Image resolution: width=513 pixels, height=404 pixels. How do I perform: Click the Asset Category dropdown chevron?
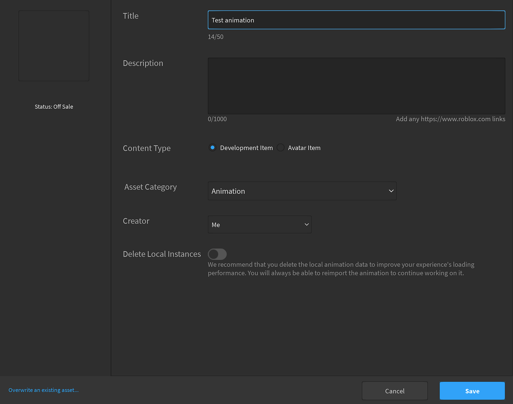391,191
